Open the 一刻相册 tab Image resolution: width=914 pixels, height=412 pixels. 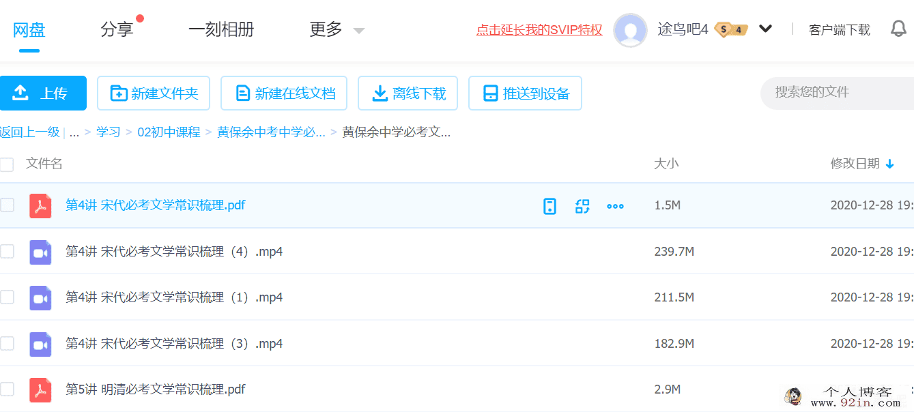coord(221,29)
